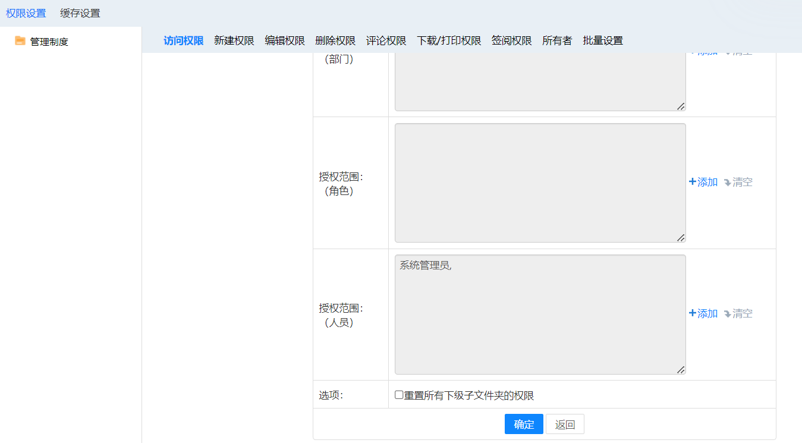Open the 编辑权限 tab
802x443 pixels.
(x=285, y=41)
